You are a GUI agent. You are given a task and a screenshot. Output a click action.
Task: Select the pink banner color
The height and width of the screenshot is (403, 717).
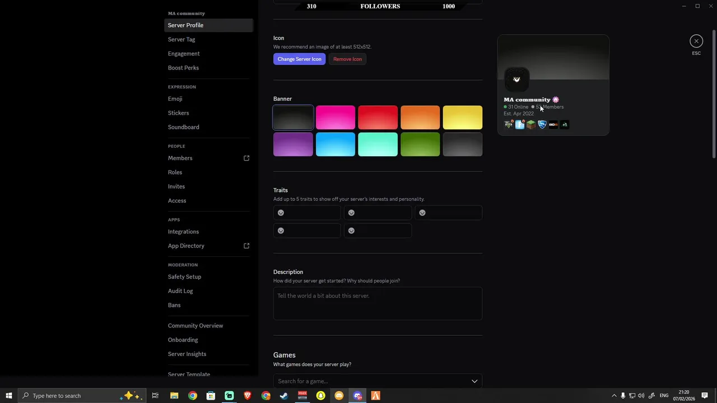(336, 118)
